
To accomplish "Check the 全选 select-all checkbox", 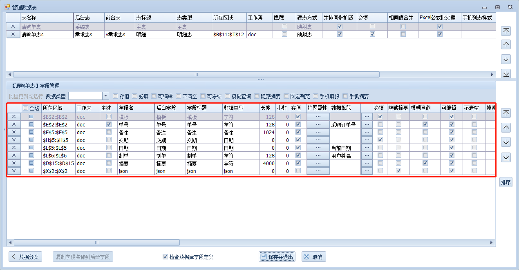I will pyautogui.click(x=26, y=108).
